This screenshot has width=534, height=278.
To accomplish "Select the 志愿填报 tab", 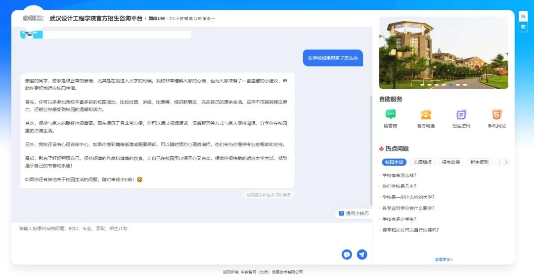I will (x=422, y=162).
